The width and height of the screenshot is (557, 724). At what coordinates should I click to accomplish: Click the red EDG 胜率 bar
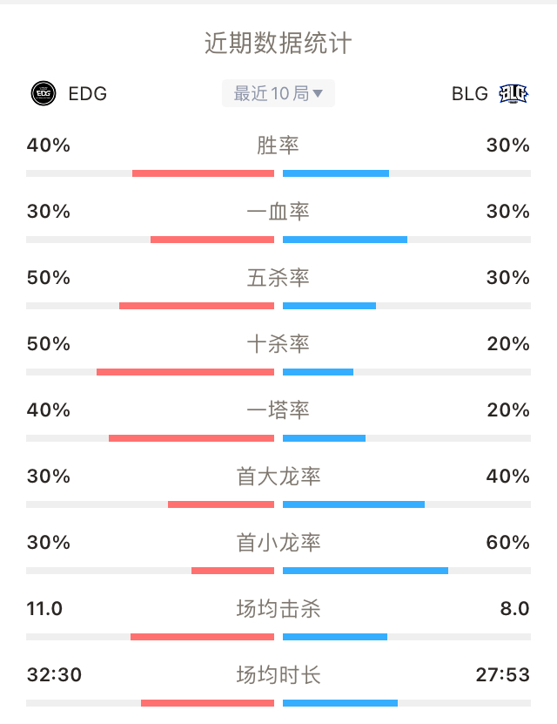click(x=203, y=173)
